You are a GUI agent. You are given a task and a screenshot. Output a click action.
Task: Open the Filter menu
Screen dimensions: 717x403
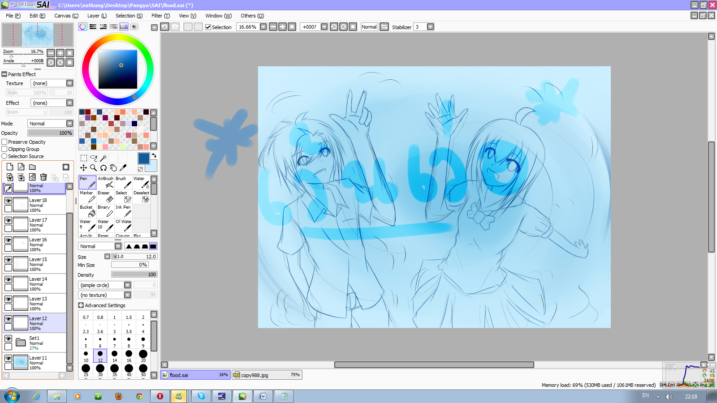(x=160, y=16)
